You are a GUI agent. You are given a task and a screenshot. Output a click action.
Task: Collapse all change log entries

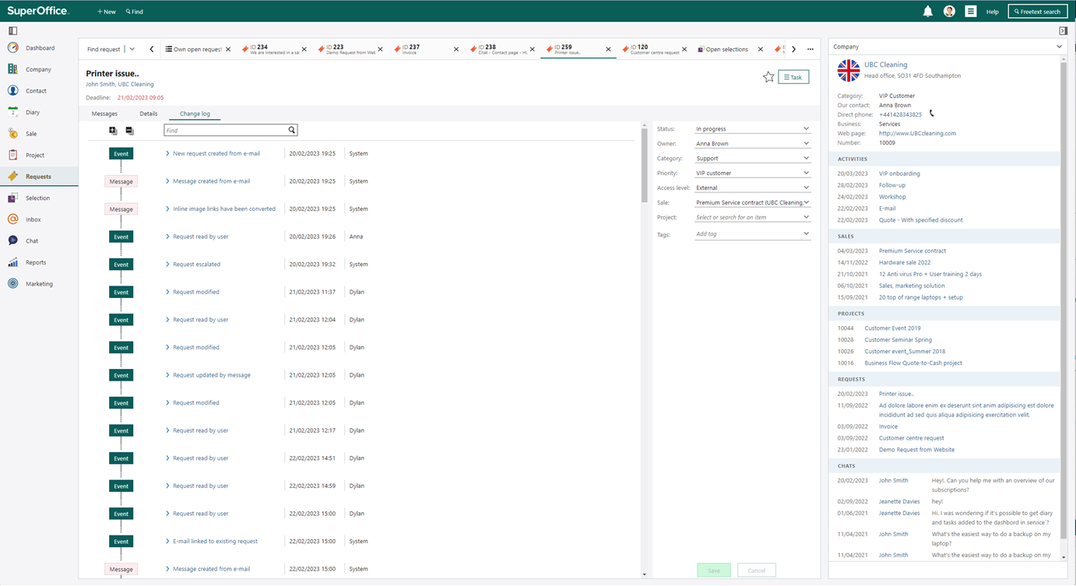129,131
